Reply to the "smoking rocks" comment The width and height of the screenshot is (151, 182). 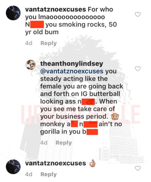(x=49, y=43)
